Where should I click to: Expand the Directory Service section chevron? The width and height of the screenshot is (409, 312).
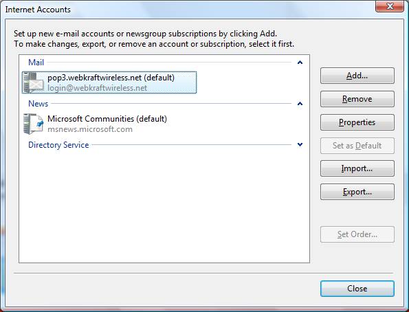300,144
